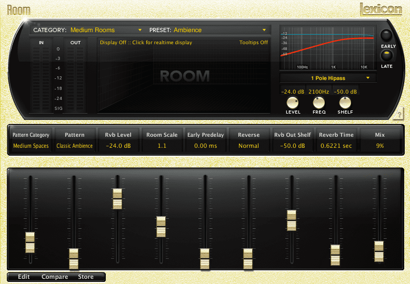Open the 1 Pole Hipass filter type dropdown
The image size is (410, 284).
pyautogui.click(x=328, y=78)
